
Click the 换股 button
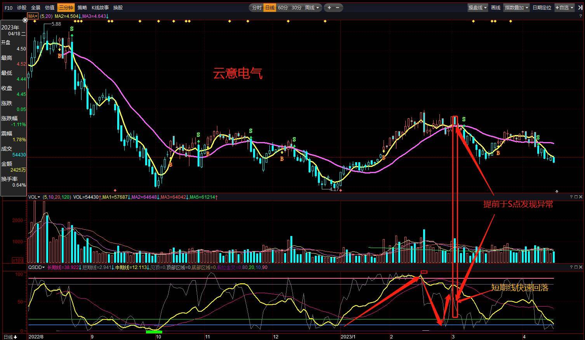[118, 7]
